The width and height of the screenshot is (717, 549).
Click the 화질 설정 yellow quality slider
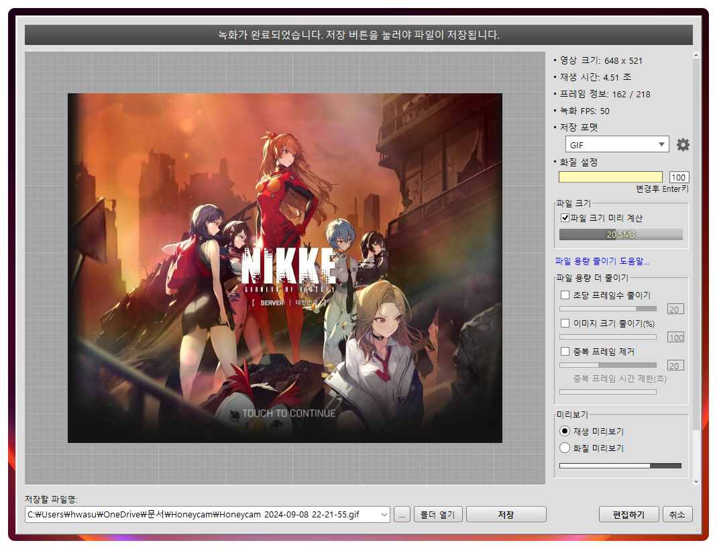(x=610, y=177)
